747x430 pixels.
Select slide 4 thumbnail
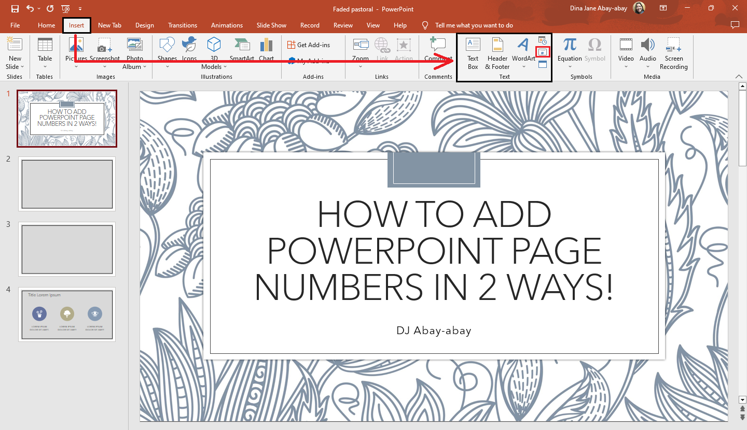(67, 314)
